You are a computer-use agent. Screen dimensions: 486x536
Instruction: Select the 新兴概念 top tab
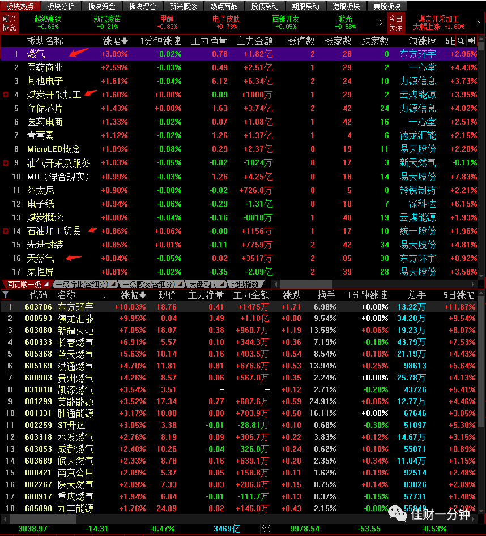click(183, 6)
